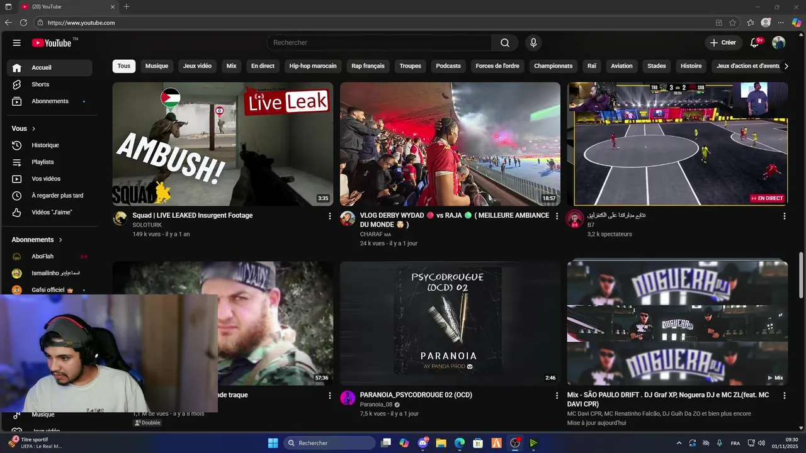Select the Aviation chip
This screenshot has width=806, height=453.
tap(622, 66)
